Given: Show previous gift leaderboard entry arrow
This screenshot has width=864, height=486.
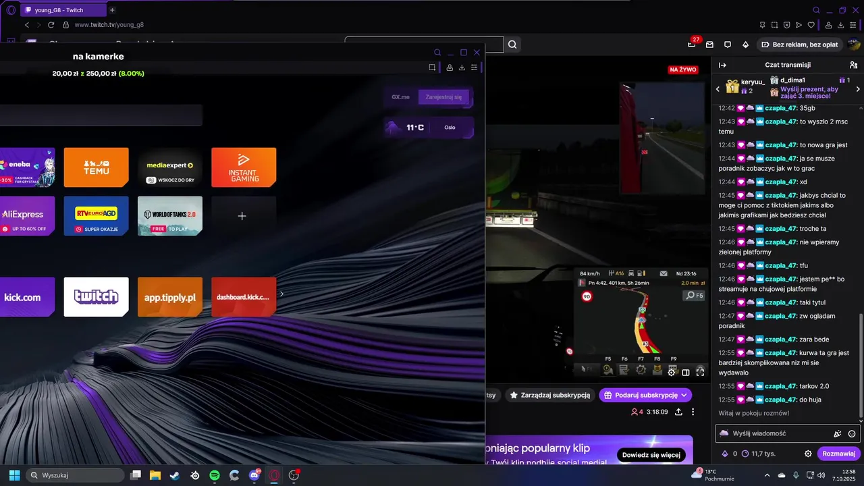Looking at the screenshot, I should point(718,88).
